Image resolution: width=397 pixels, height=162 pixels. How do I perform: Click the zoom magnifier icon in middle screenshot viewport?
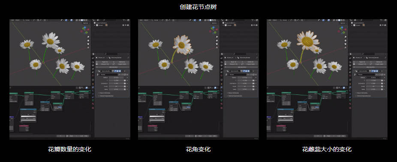(x=217, y=37)
